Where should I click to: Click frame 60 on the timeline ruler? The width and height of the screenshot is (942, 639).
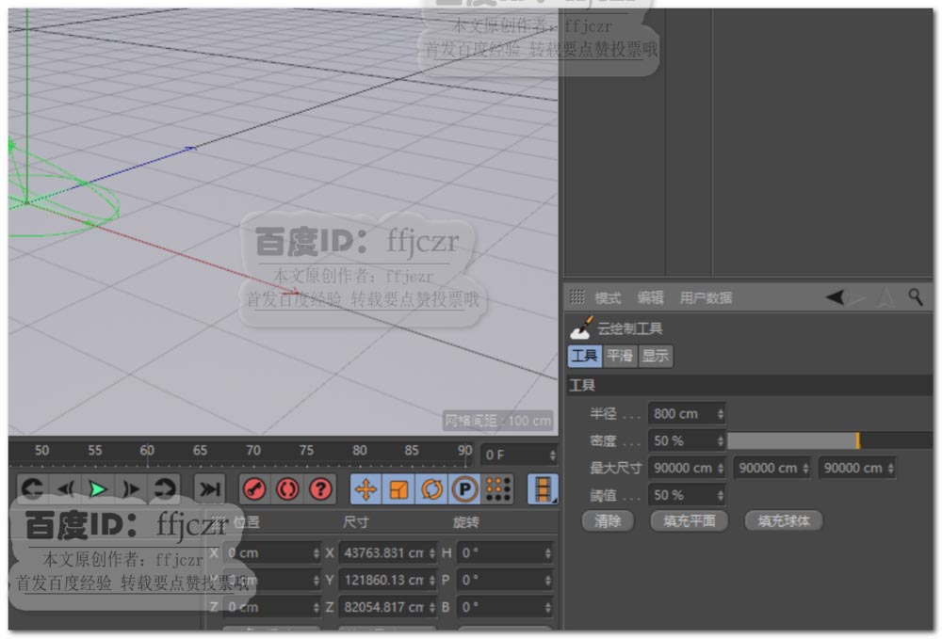(147, 450)
